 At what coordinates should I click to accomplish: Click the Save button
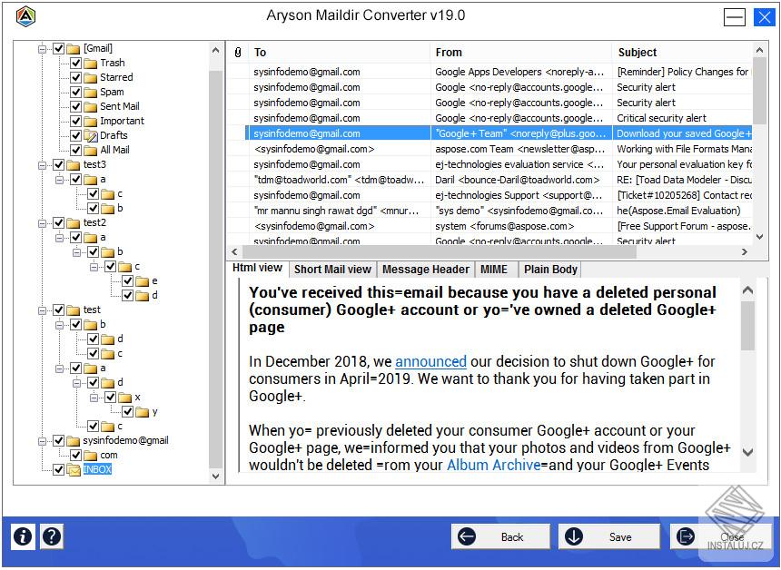click(609, 536)
